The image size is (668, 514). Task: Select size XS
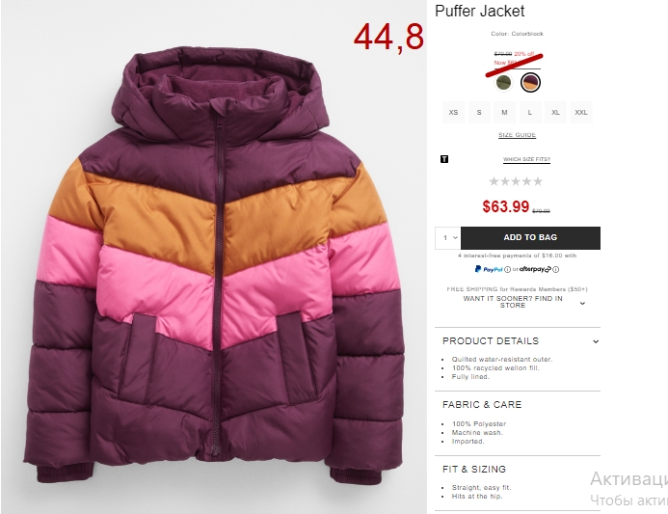pyautogui.click(x=453, y=113)
